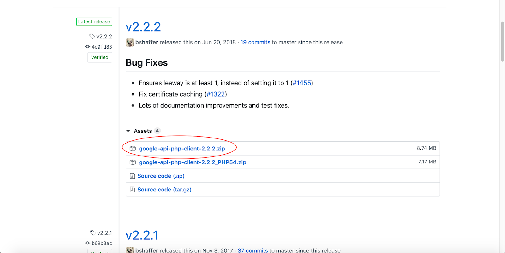Image resolution: width=505 pixels, height=253 pixels.
Task: Click the 7.17 MB file size
Action: coord(427,162)
